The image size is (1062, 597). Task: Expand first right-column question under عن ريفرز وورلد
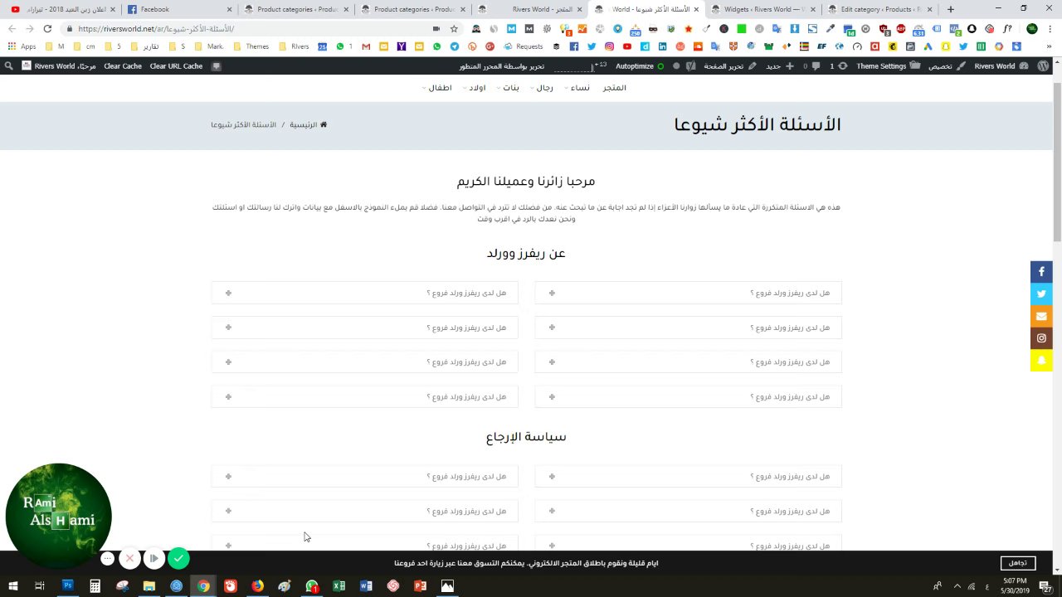[x=688, y=293]
